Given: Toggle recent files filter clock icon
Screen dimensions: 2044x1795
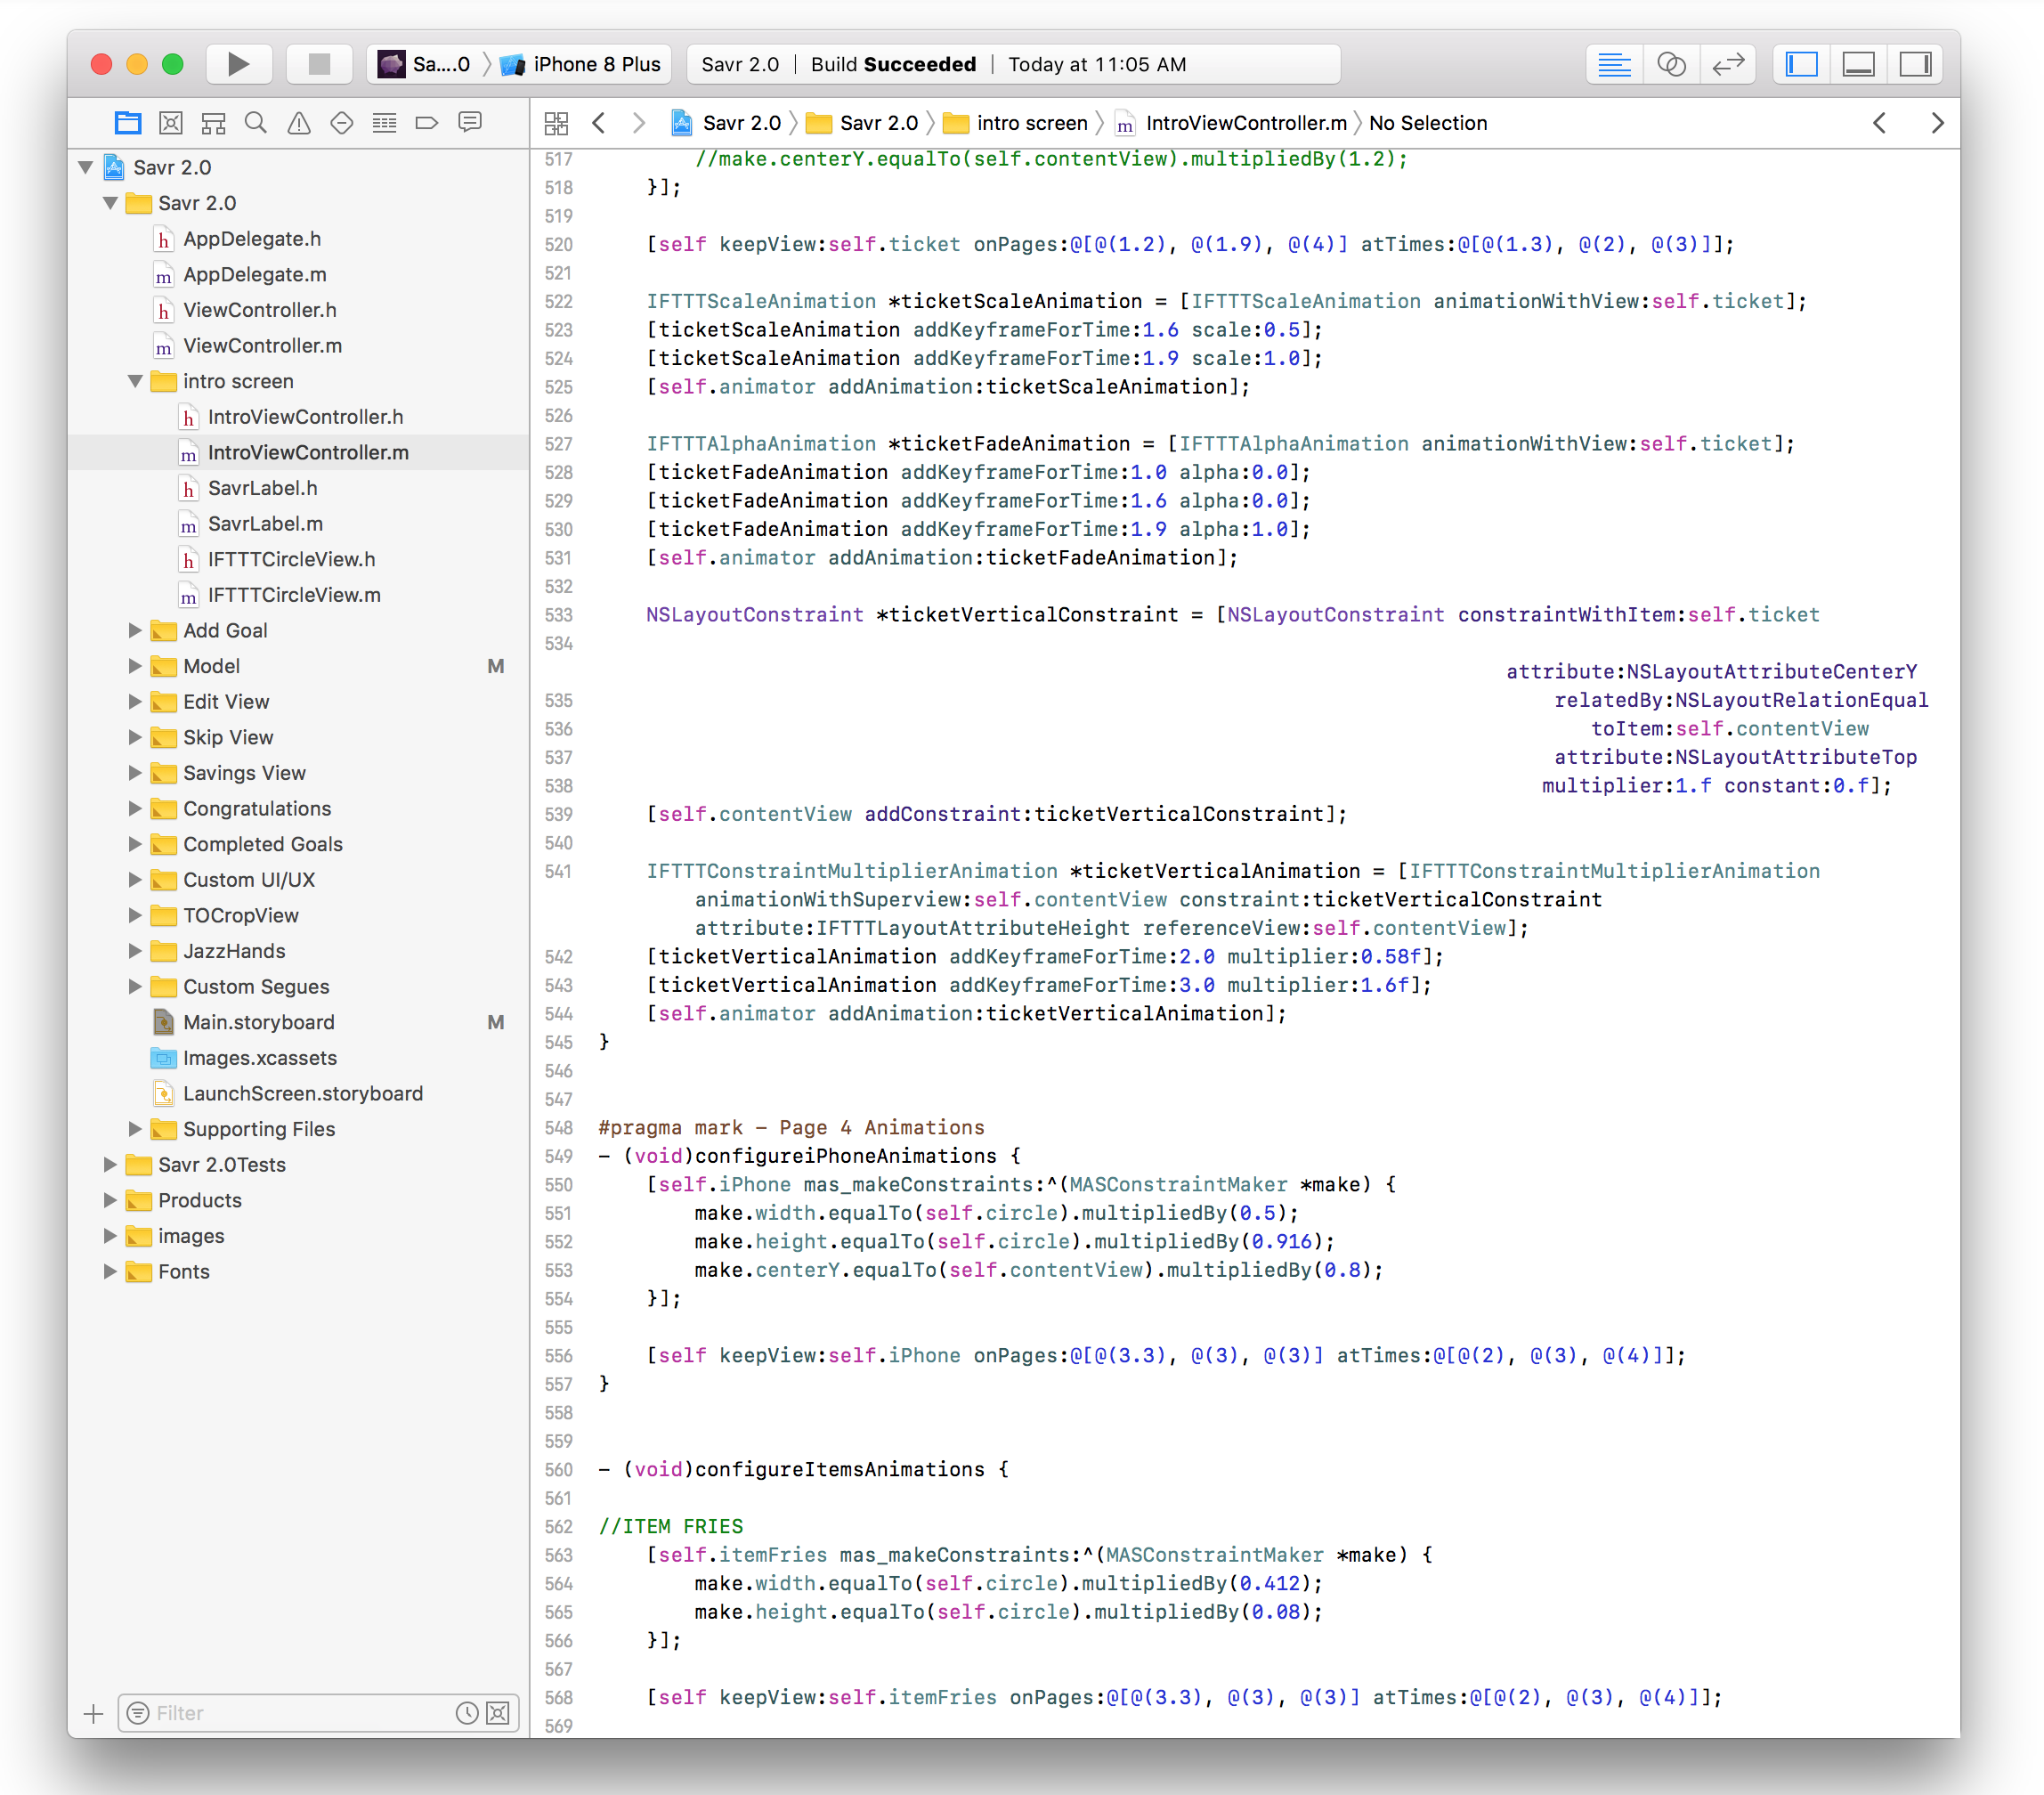Looking at the screenshot, I should tap(467, 1713).
